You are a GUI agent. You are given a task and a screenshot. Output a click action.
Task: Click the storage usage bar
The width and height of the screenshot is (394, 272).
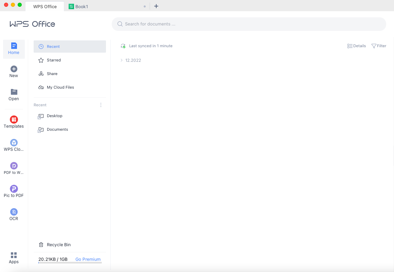point(70,263)
